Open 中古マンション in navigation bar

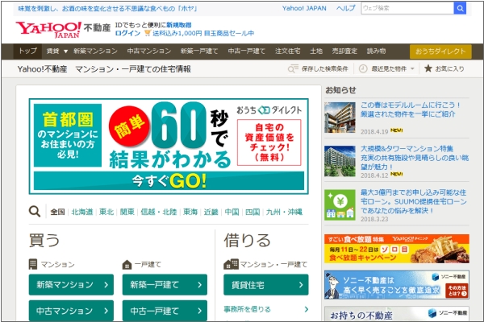click(x=149, y=52)
